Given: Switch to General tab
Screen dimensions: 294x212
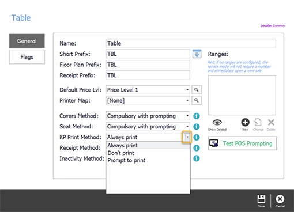Looking at the screenshot, I should pos(27,41).
